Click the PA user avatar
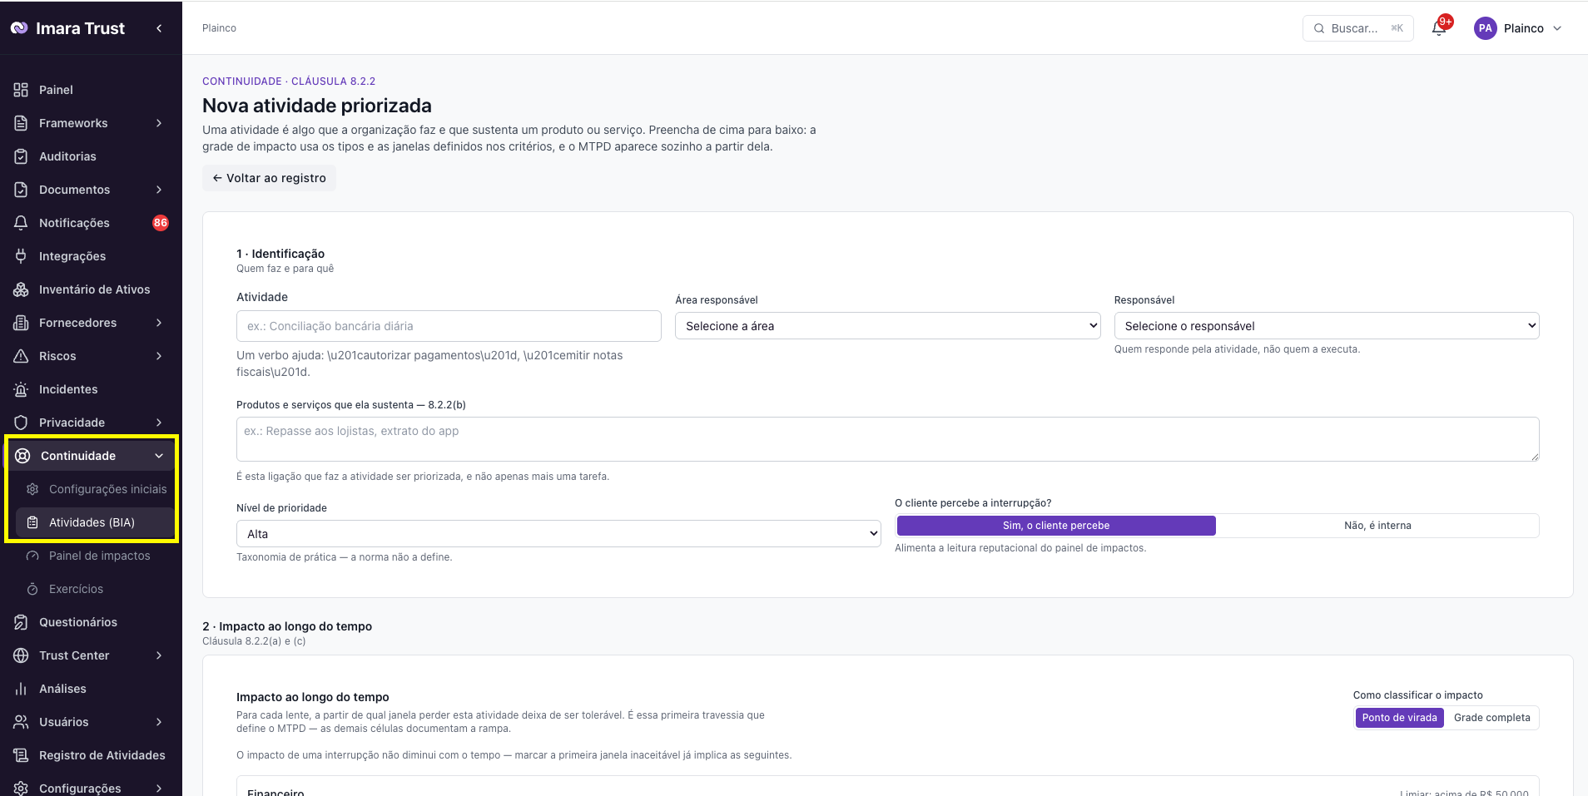The width and height of the screenshot is (1588, 796). [1486, 28]
